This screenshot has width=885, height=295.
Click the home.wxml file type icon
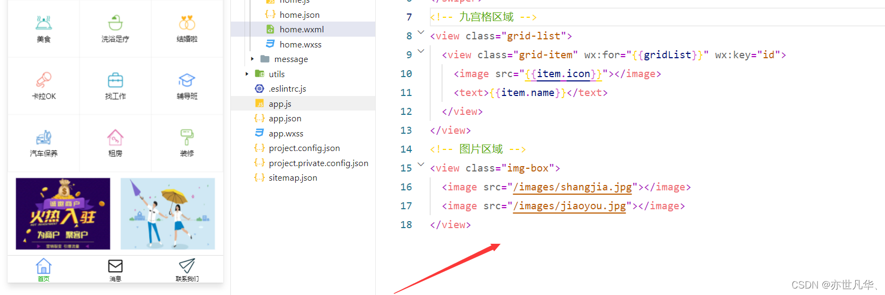point(270,29)
